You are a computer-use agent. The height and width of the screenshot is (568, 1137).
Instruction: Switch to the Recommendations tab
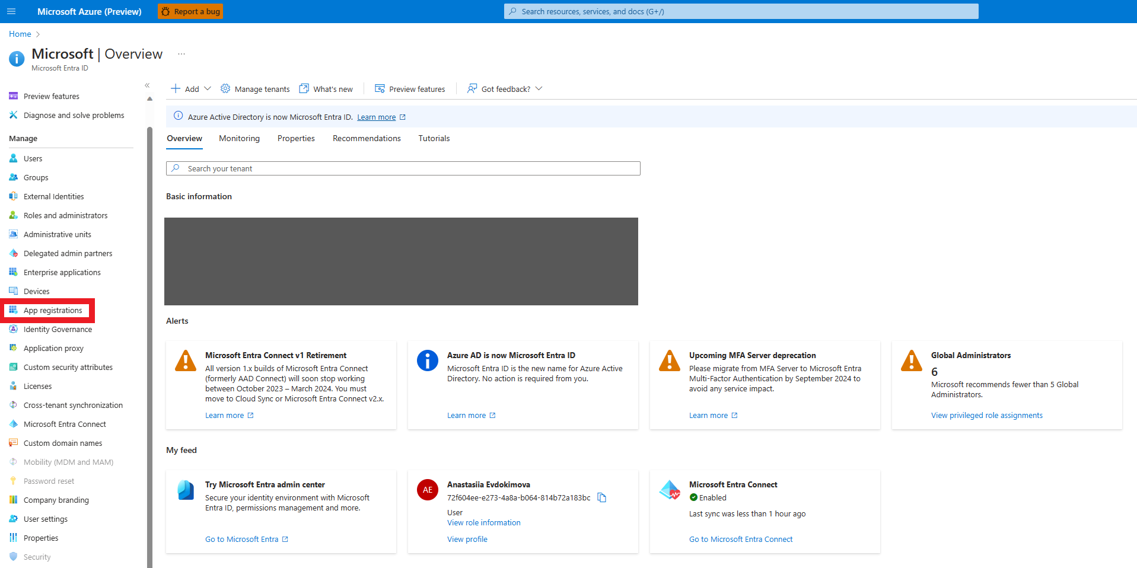tap(367, 138)
